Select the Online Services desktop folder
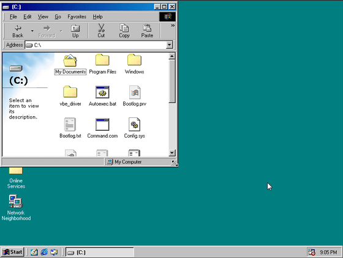 click(x=16, y=178)
